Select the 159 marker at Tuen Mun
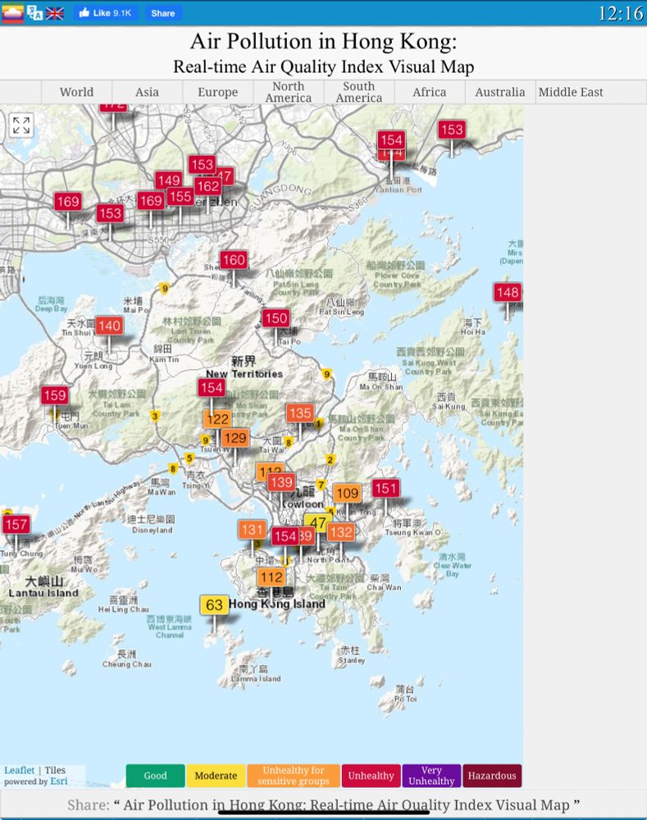Screen dimensions: 647x820 coord(55,395)
